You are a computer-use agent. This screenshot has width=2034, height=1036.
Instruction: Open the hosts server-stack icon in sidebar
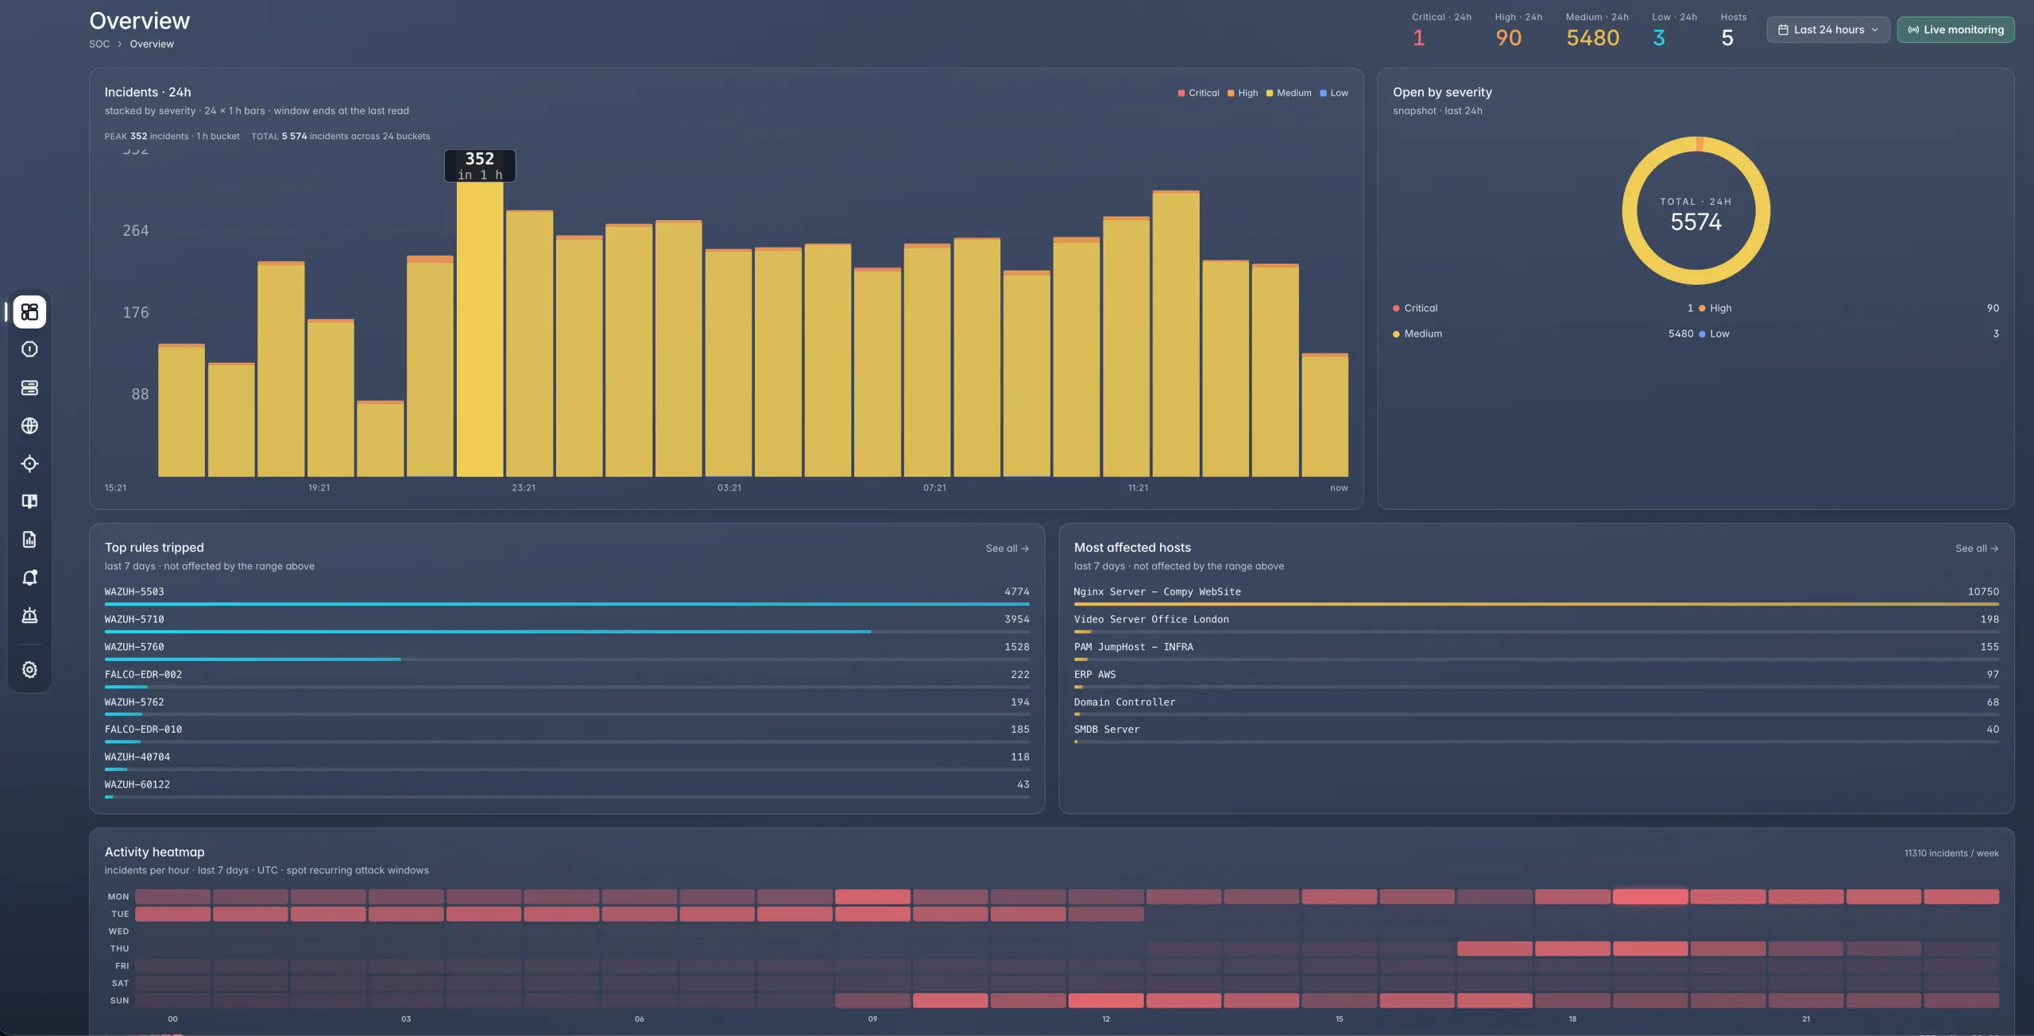29,387
